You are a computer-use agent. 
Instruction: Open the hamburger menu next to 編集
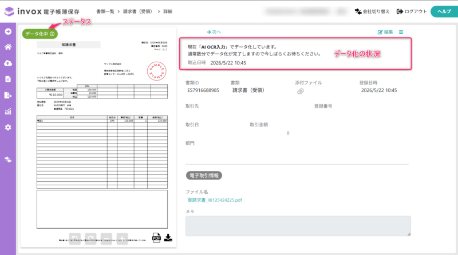coord(401,32)
